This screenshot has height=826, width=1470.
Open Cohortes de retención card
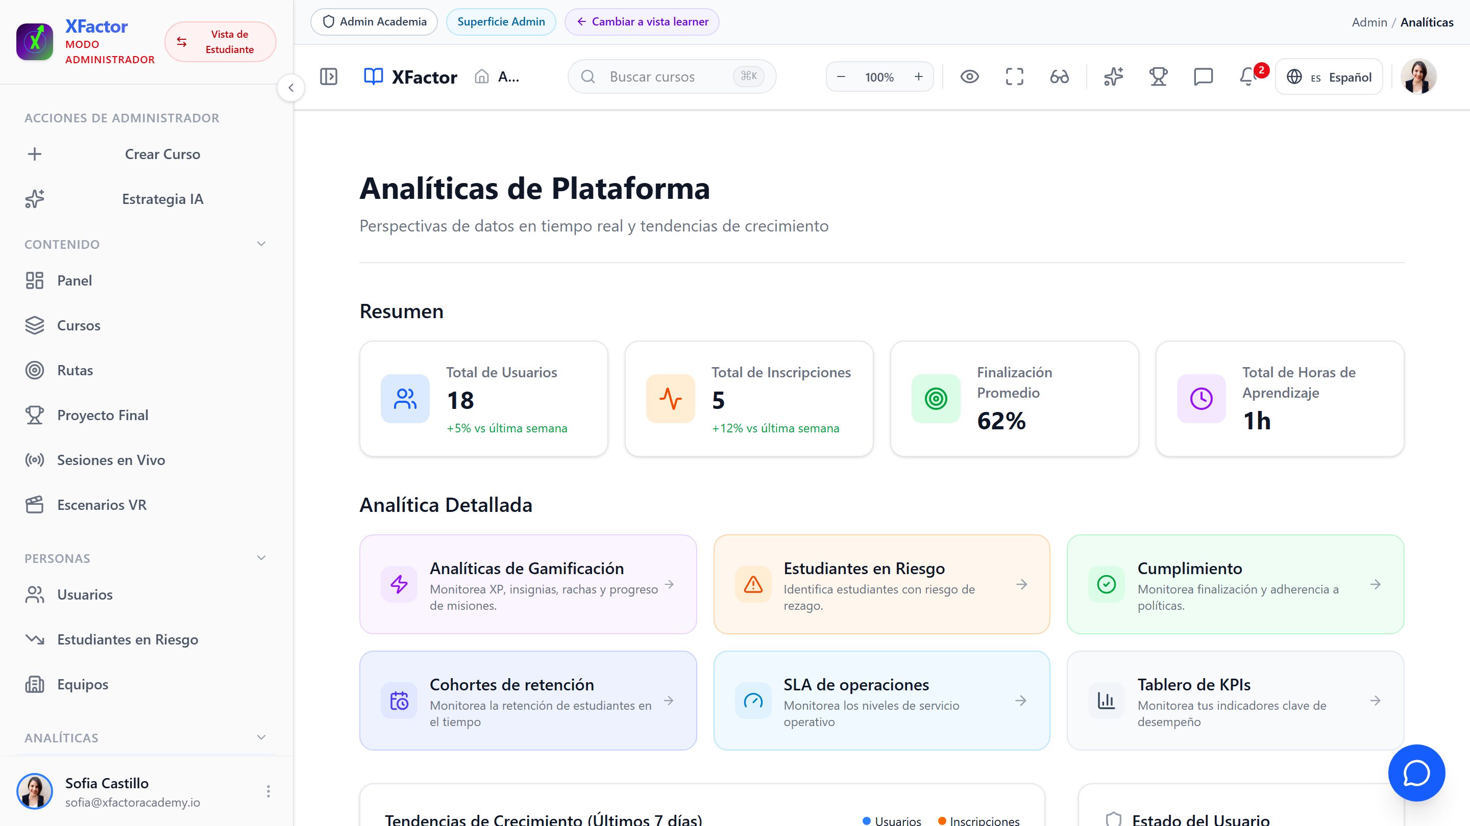point(528,701)
